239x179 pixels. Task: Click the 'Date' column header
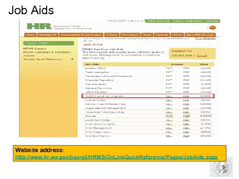(204, 64)
